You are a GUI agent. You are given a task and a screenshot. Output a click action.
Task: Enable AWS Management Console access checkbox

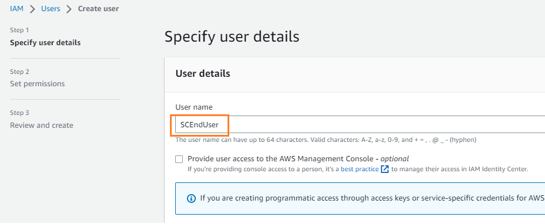point(179,159)
